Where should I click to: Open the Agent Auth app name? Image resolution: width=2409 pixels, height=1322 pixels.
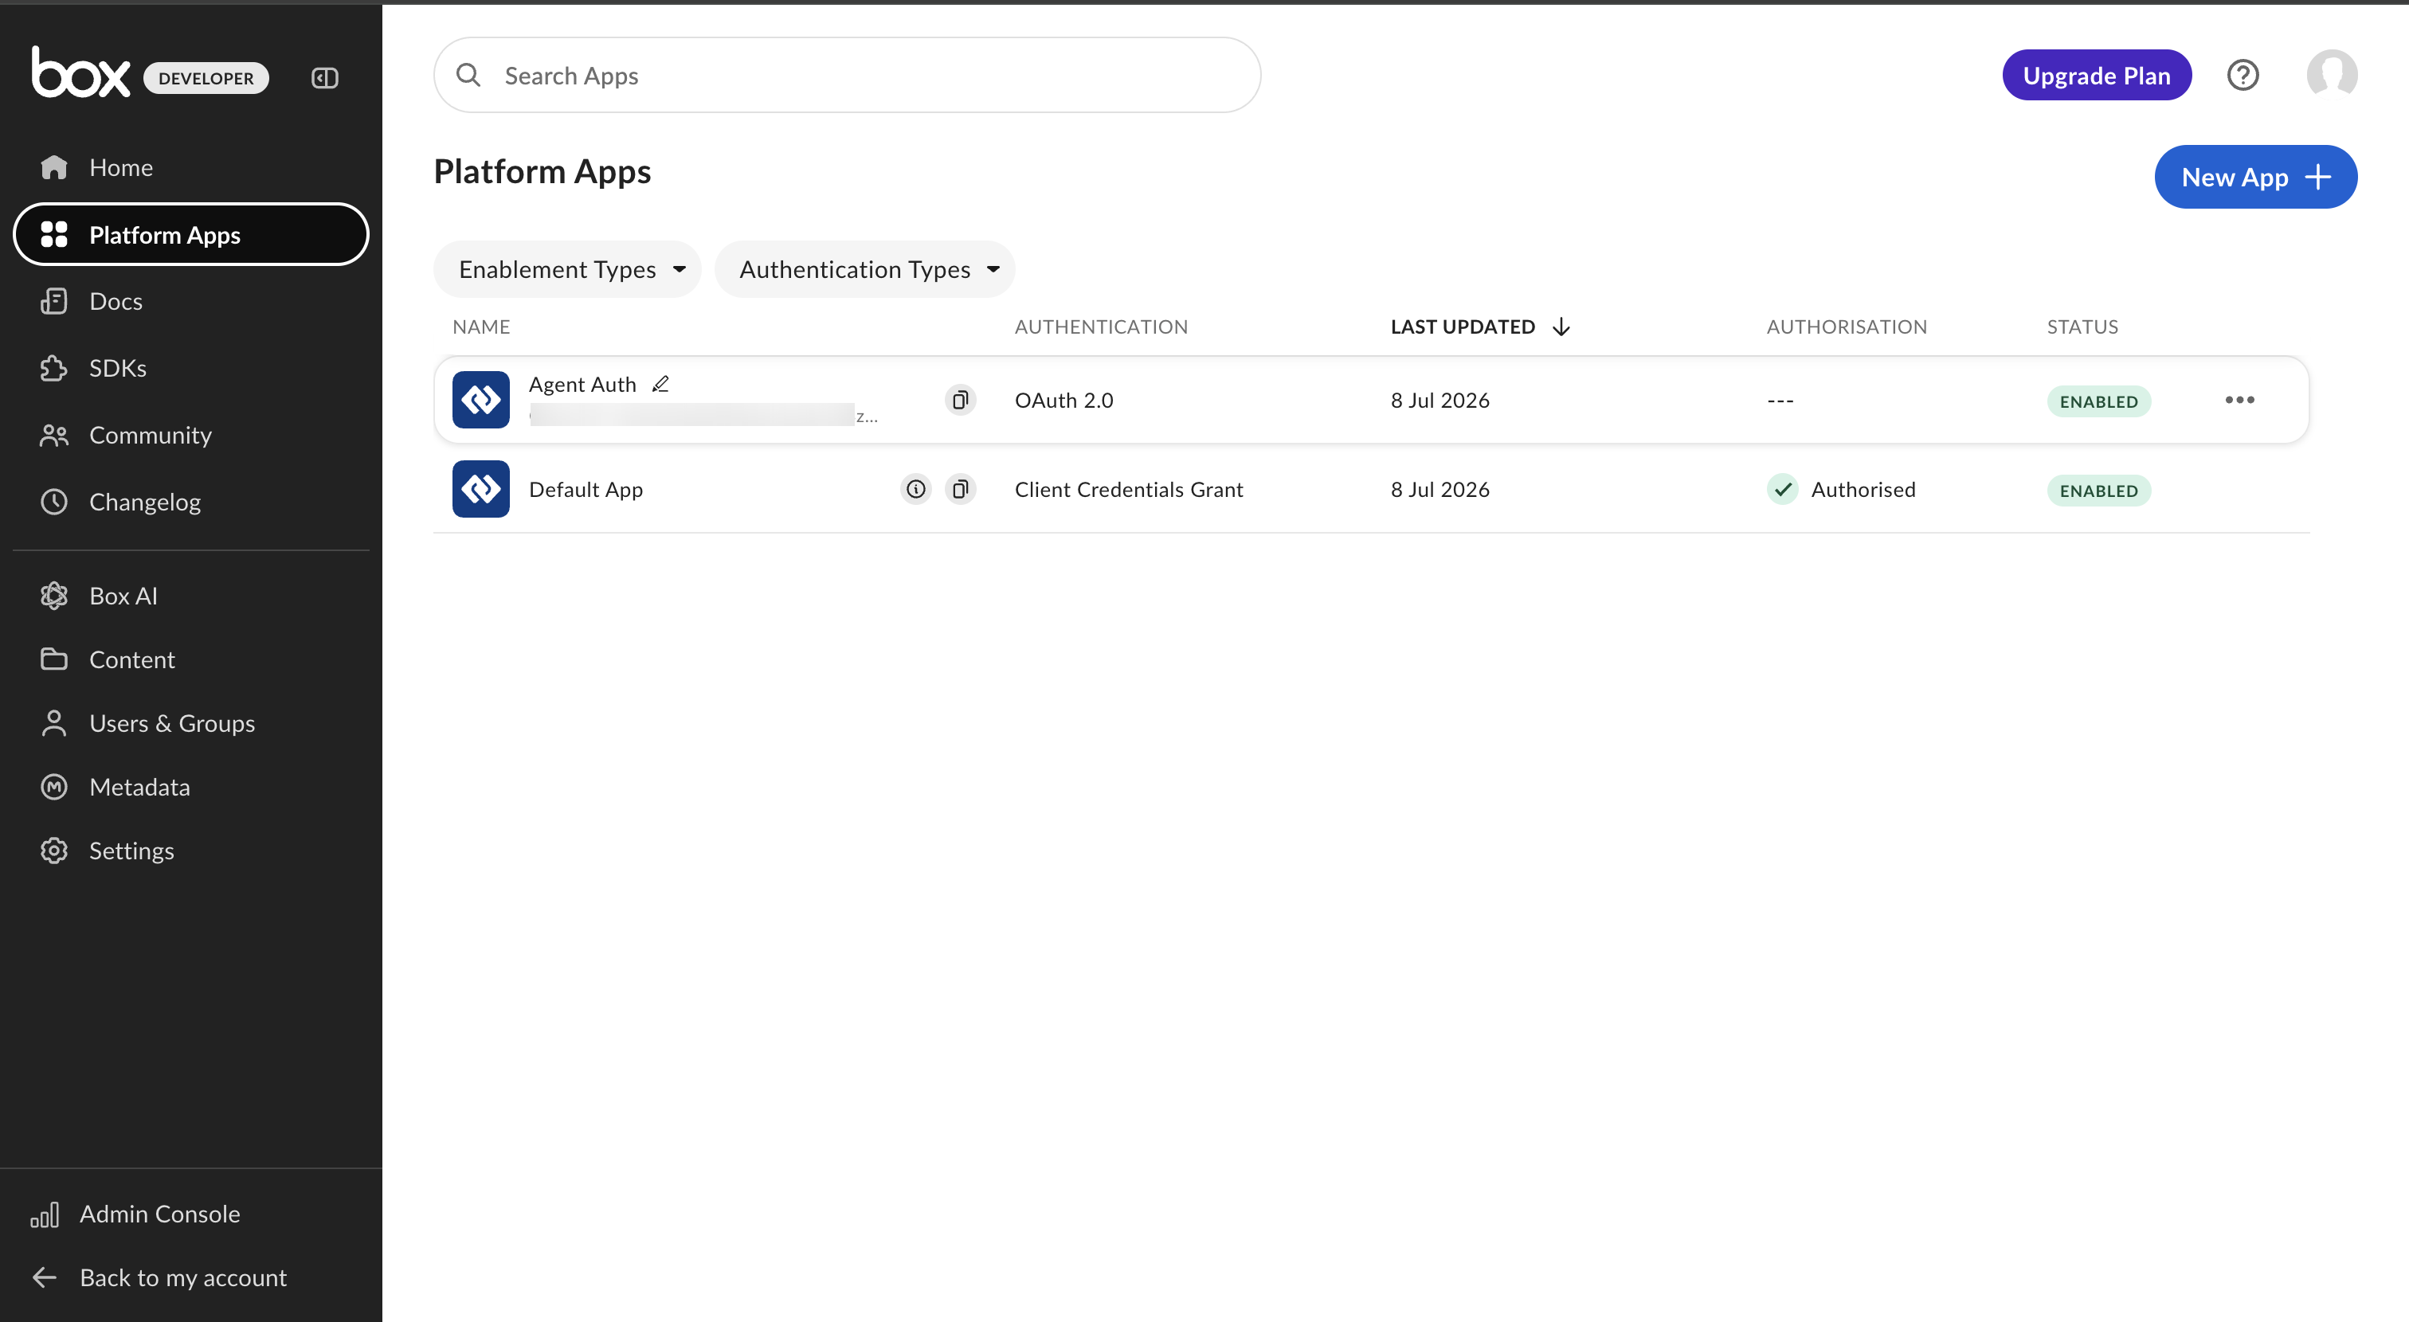(582, 385)
